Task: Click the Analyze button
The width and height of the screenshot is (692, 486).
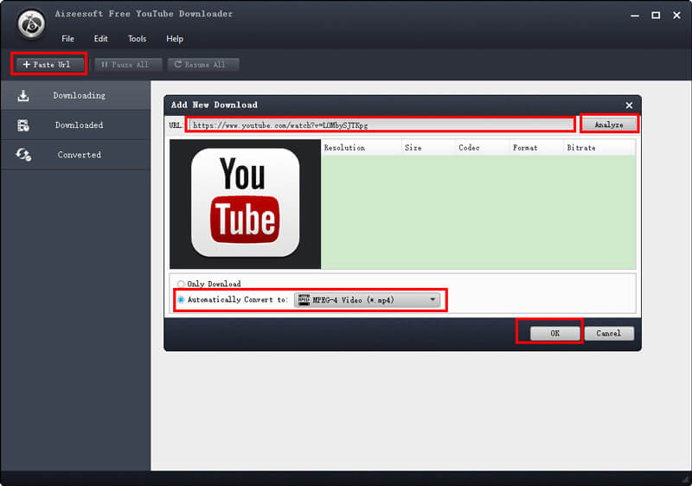Action: pyautogui.click(x=609, y=125)
